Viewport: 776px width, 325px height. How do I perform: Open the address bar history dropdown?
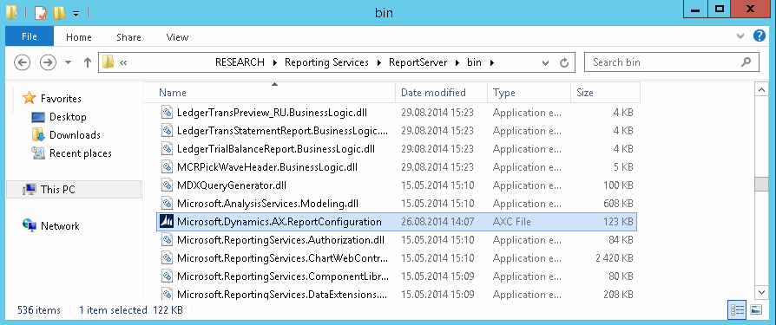(545, 62)
